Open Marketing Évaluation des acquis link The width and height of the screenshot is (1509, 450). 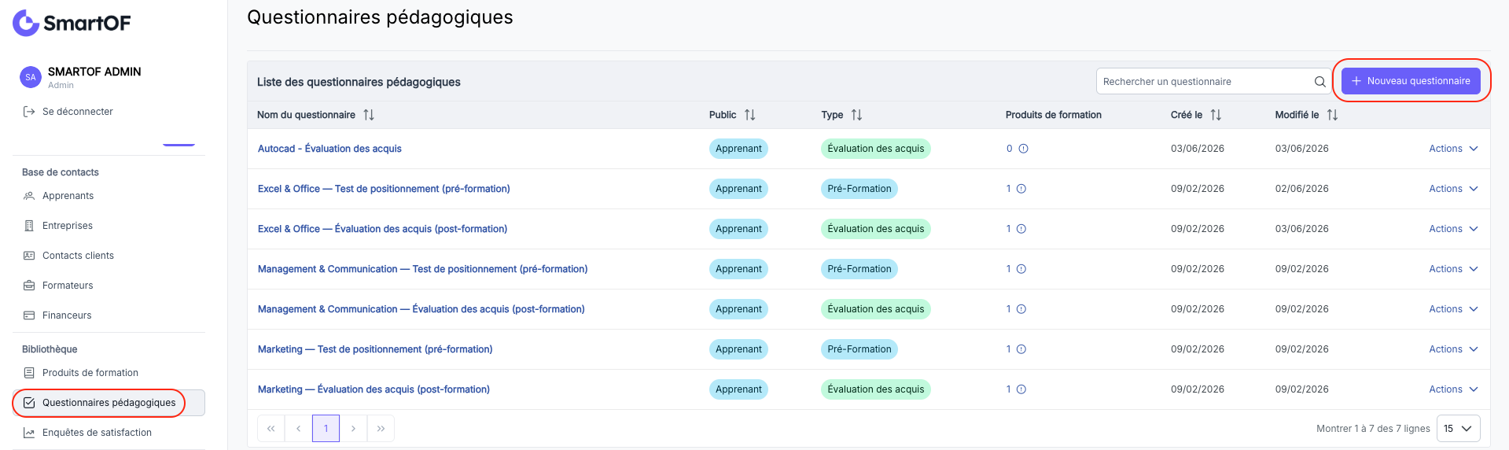point(374,389)
